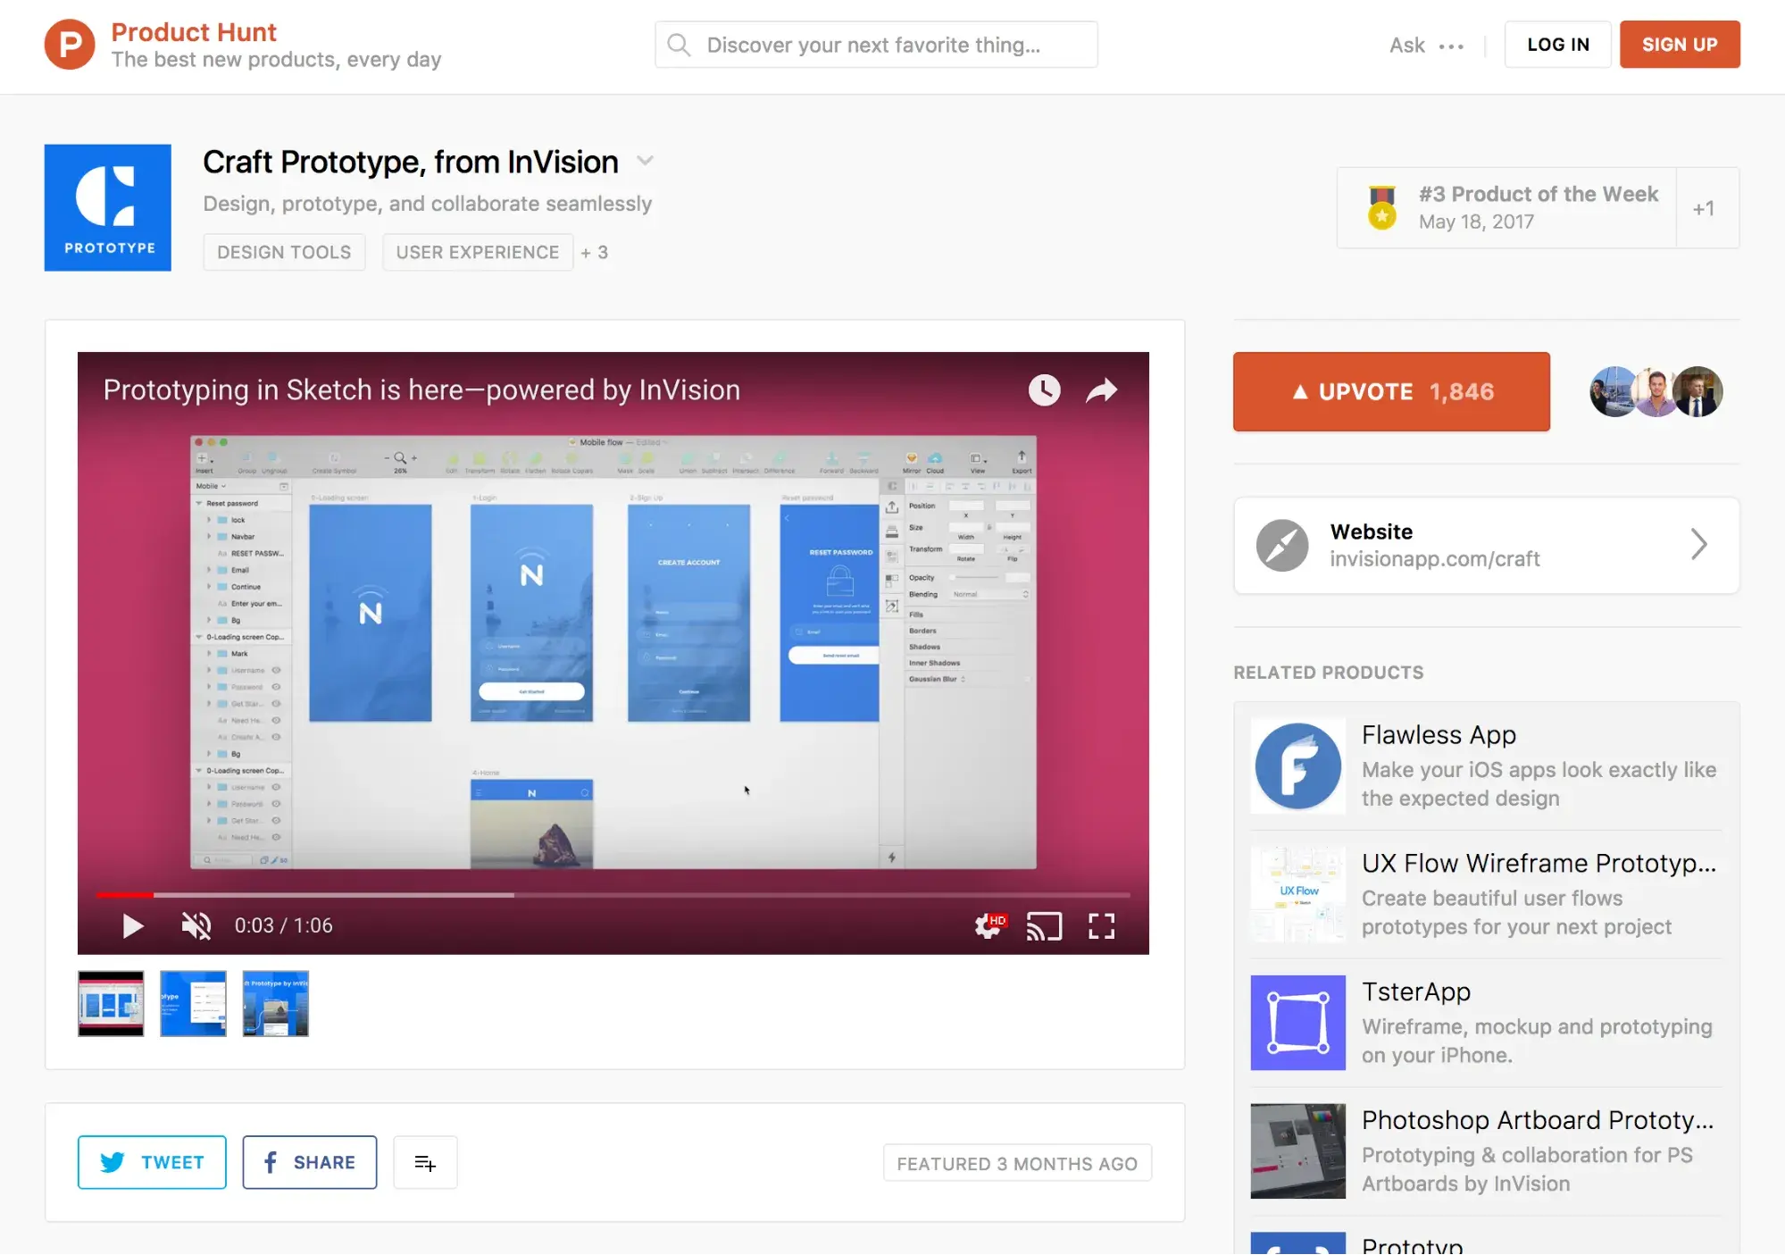Click the Cast to device icon

(1044, 926)
